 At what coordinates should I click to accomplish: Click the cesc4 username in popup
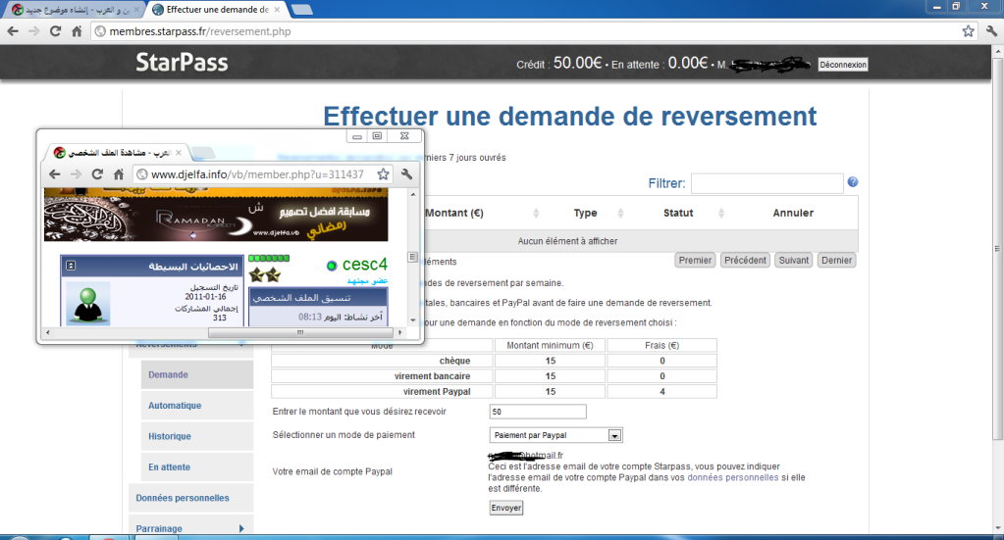[x=365, y=265]
